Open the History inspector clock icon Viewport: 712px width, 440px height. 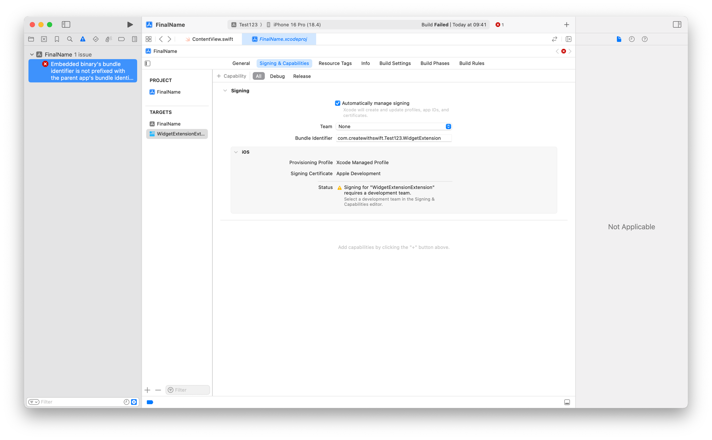pos(632,39)
